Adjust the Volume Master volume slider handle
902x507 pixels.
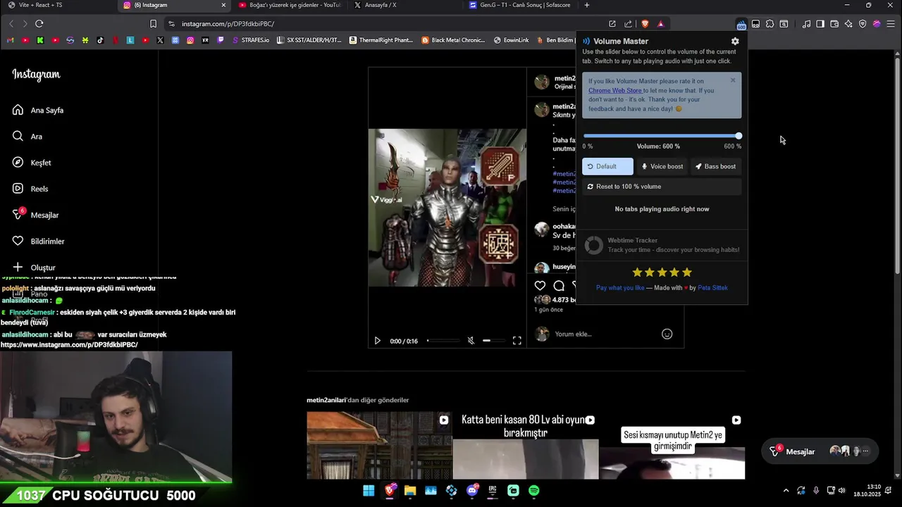(739, 136)
